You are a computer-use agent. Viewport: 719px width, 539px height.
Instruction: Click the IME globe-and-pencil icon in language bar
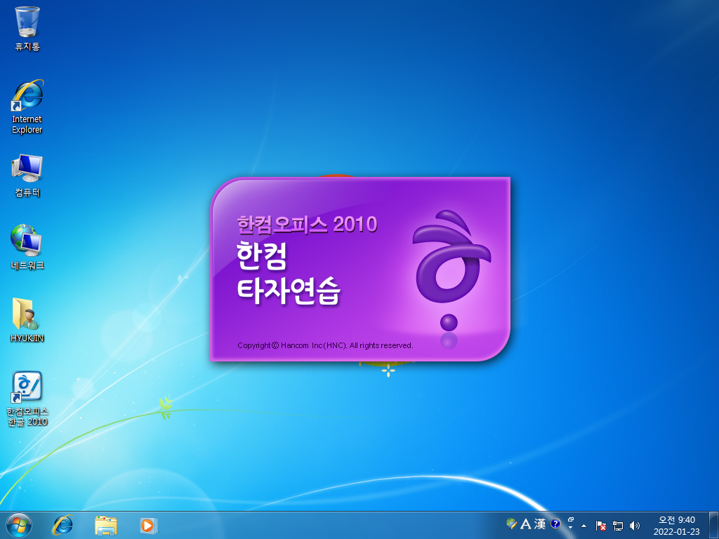[512, 524]
